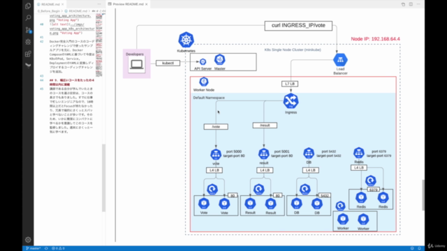Open more actions for the preview editor group
The width and height of the screenshot is (447, 251).
click(418, 4)
